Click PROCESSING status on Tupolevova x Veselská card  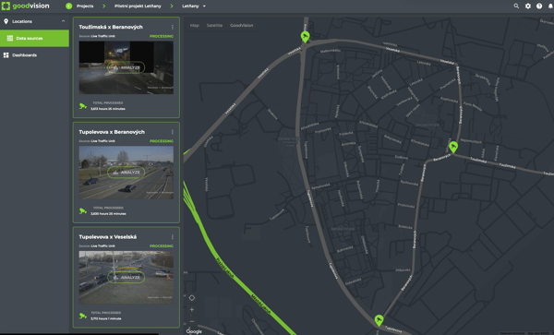point(162,246)
